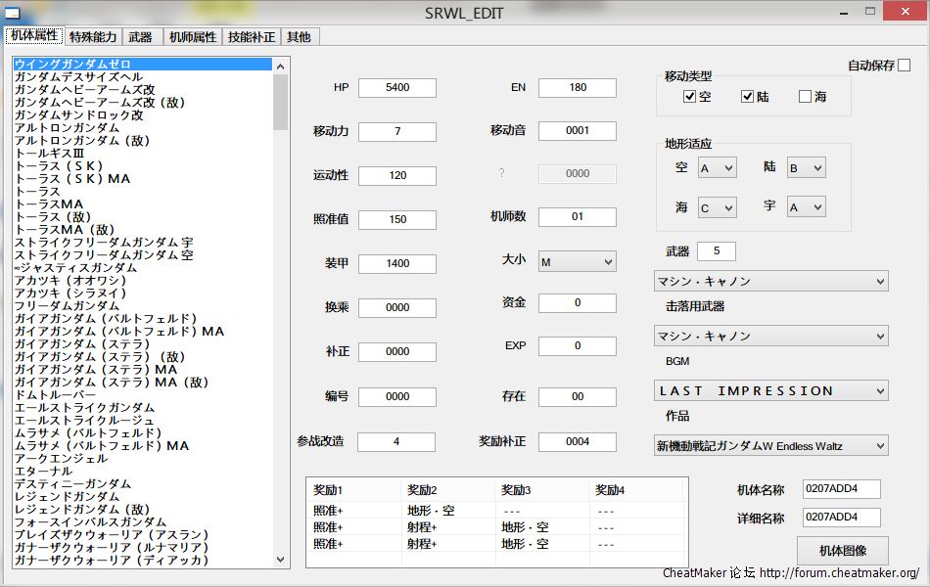Uncheck the 陆 movement type checkbox

point(748,97)
